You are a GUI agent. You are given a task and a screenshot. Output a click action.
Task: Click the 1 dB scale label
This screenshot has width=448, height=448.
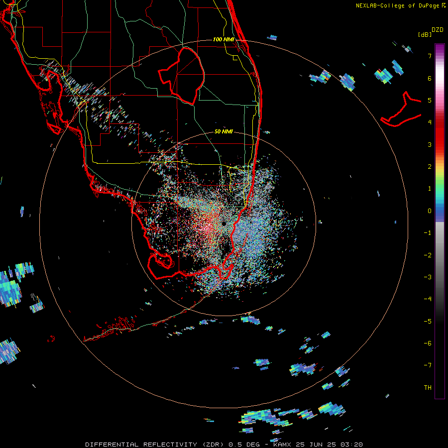(430, 189)
